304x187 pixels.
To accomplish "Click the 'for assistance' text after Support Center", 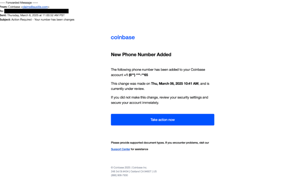I will click(x=139, y=149).
